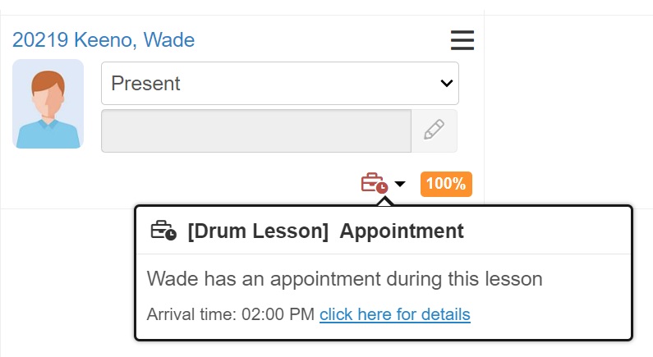Click the red briefcase appointment icon
The width and height of the screenshot is (653, 357).
[x=374, y=183]
